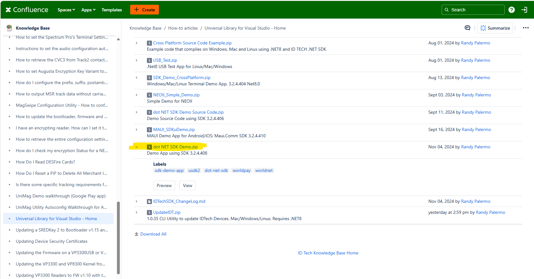Collapse the dot NET SDK Demo.zip row
Image resolution: width=534 pixels, height=279 pixels.
tap(136, 147)
